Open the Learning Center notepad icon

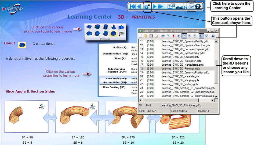pos(191,6)
